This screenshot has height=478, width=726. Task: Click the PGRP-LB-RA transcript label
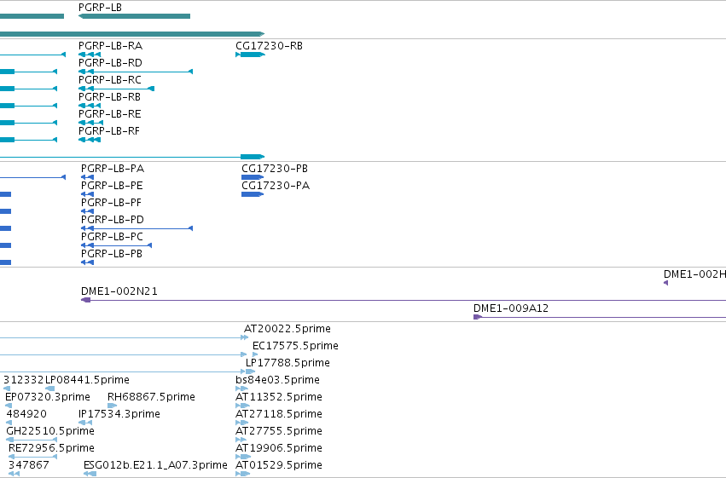click(110, 46)
